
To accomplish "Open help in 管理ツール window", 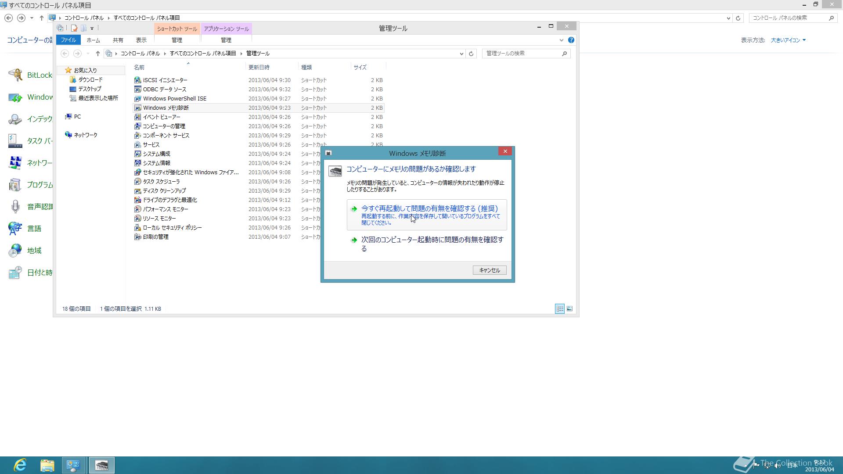I will (x=571, y=40).
